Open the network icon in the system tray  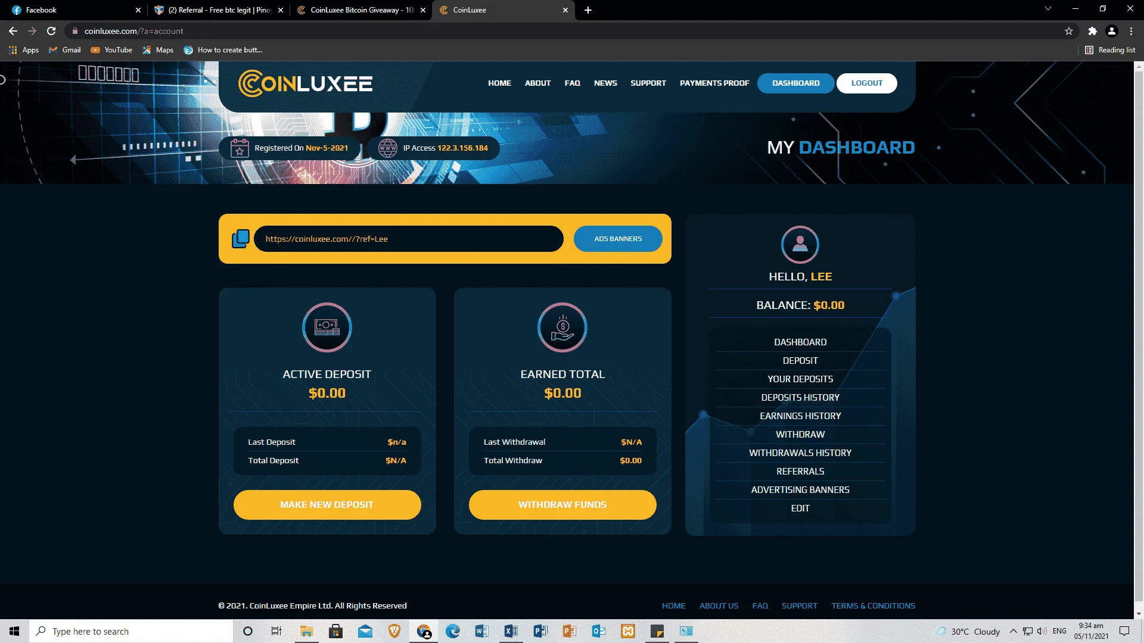[x=1028, y=631]
